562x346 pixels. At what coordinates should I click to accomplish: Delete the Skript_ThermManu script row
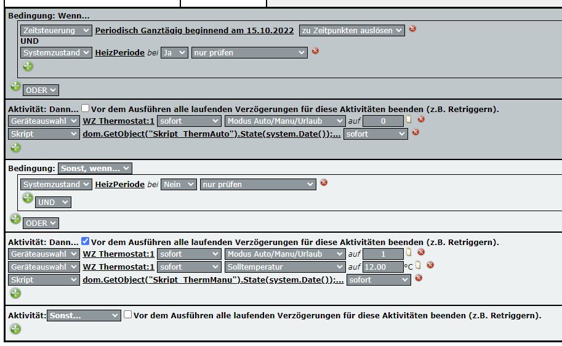pos(419,278)
